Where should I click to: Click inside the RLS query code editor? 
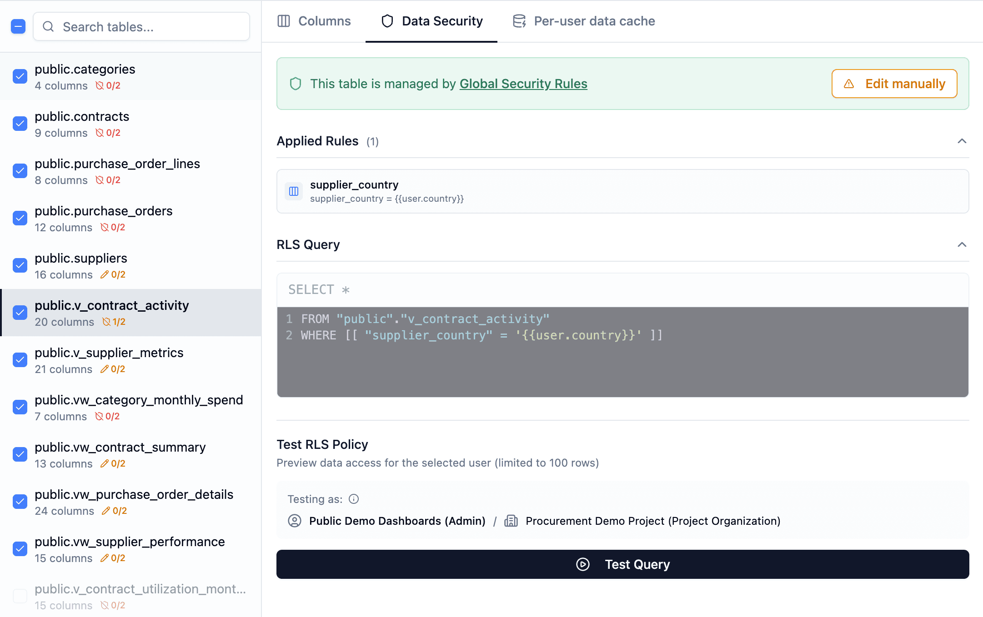pyautogui.click(x=623, y=352)
